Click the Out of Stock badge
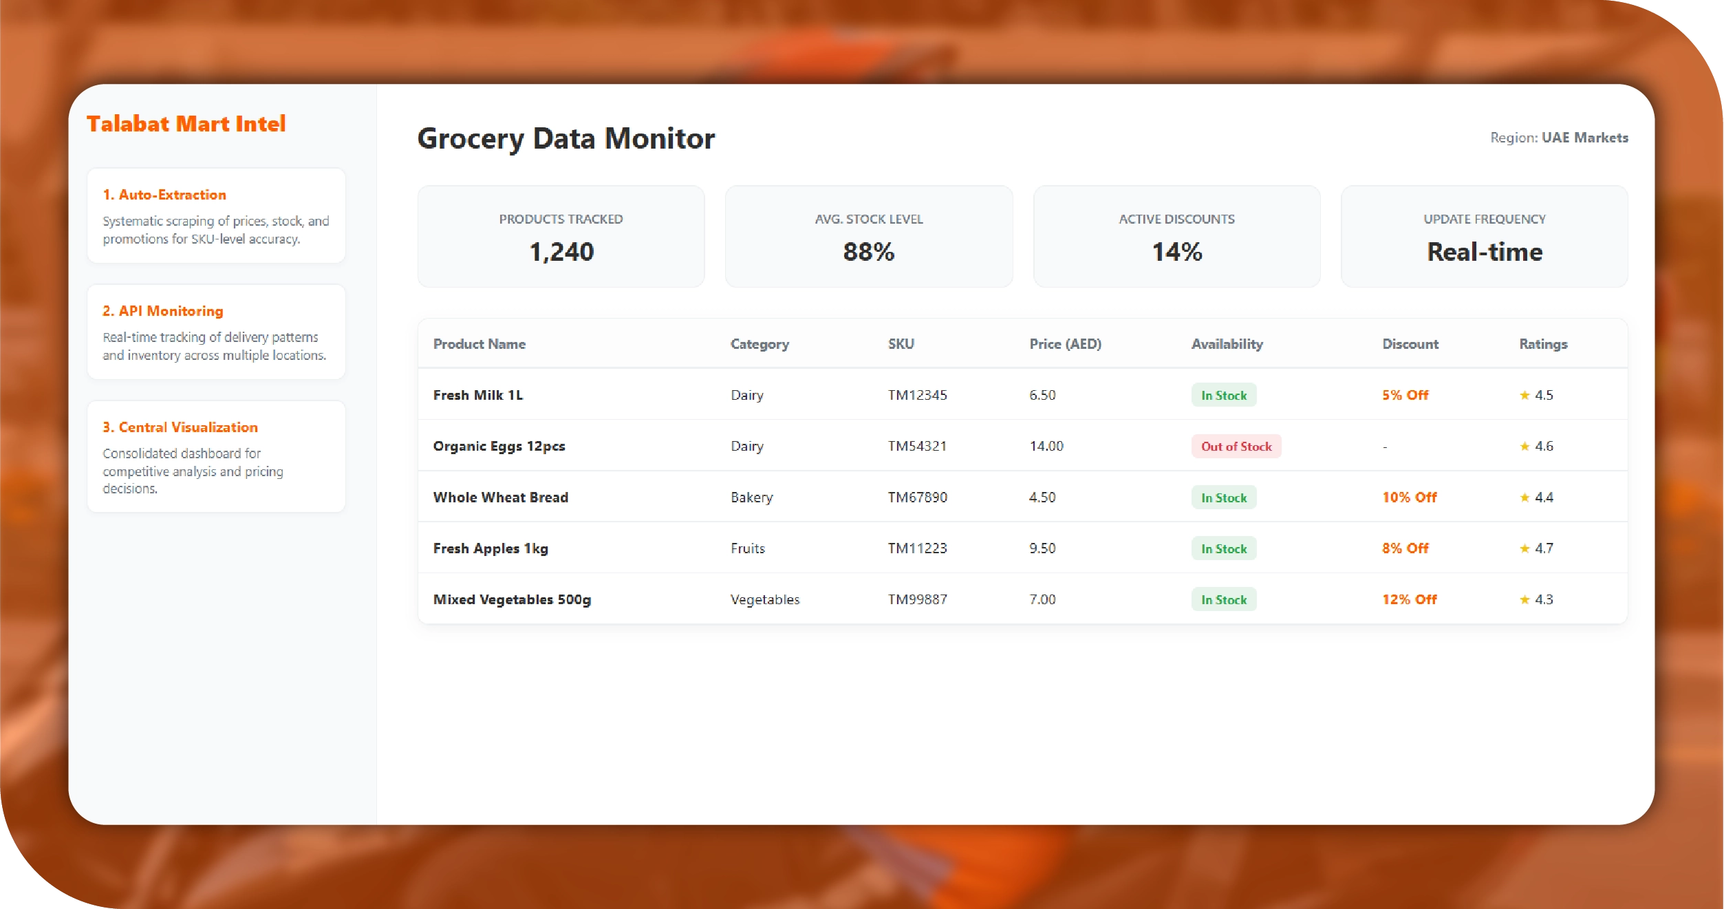This screenshot has width=1724, height=909. tap(1236, 447)
